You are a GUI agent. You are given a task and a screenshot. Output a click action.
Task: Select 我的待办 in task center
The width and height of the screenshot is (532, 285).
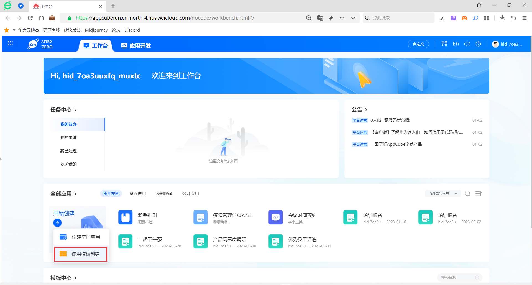(78, 124)
